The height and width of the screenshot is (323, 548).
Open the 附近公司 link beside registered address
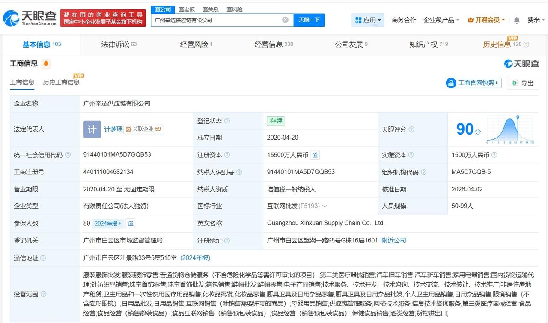point(393,240)
